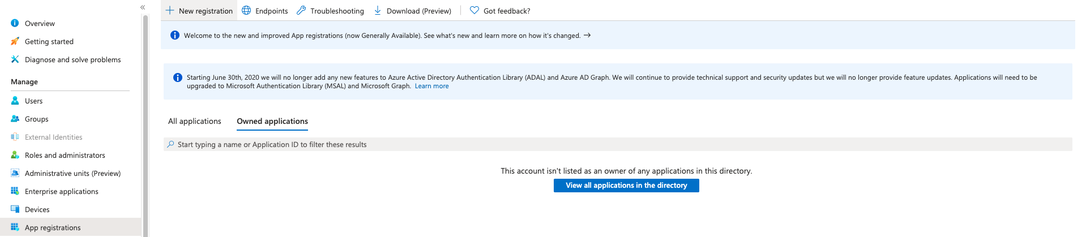
Task: Open Endpoints globe icon
Action: tap(246, 11)
